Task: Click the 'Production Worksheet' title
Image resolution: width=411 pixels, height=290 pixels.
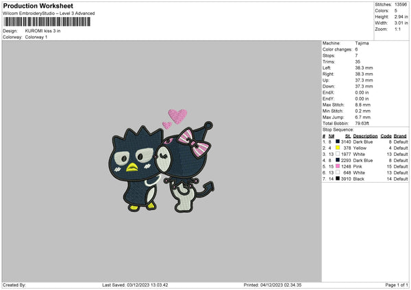Action: pos(38,5)
